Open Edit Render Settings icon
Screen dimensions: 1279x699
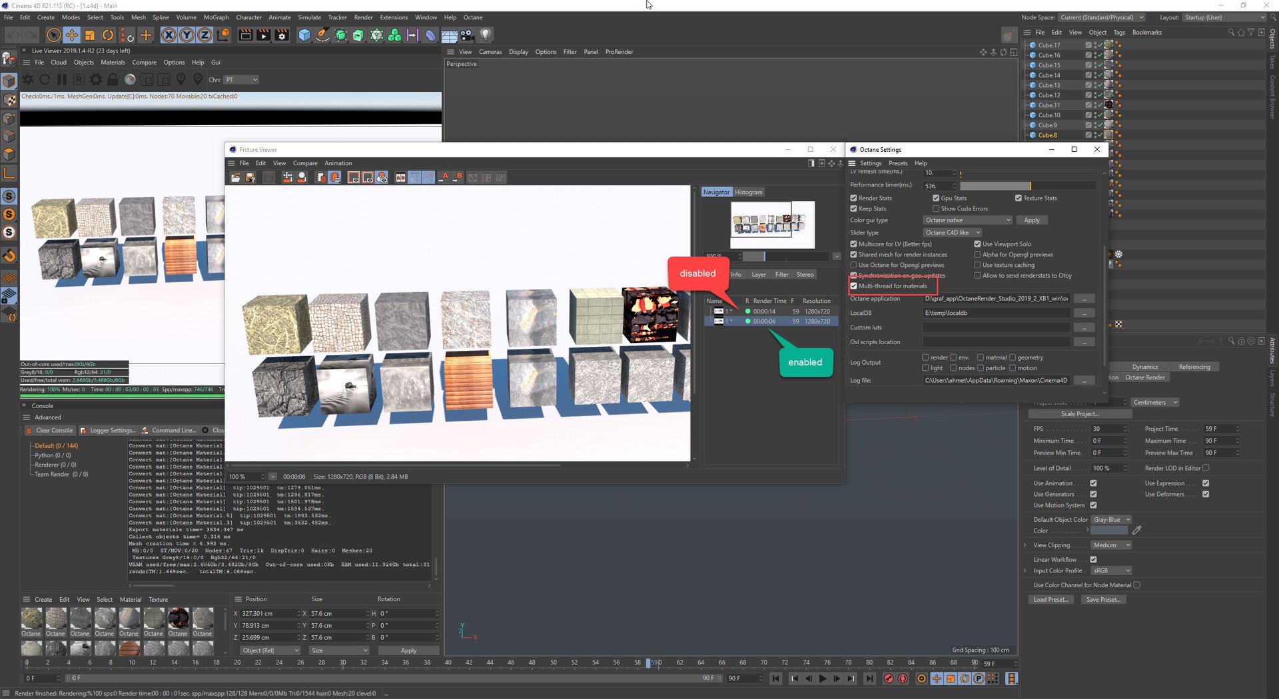point(282,35)
